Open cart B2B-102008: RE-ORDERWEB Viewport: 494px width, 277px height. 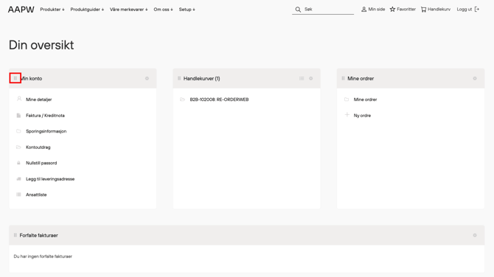point(219,99)
